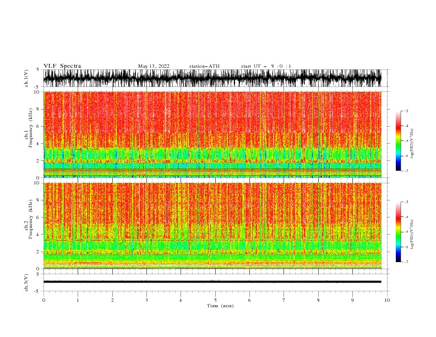Click time axis tick label "2"
Screen dimensions: 436x337
click(x=112, y=300)
